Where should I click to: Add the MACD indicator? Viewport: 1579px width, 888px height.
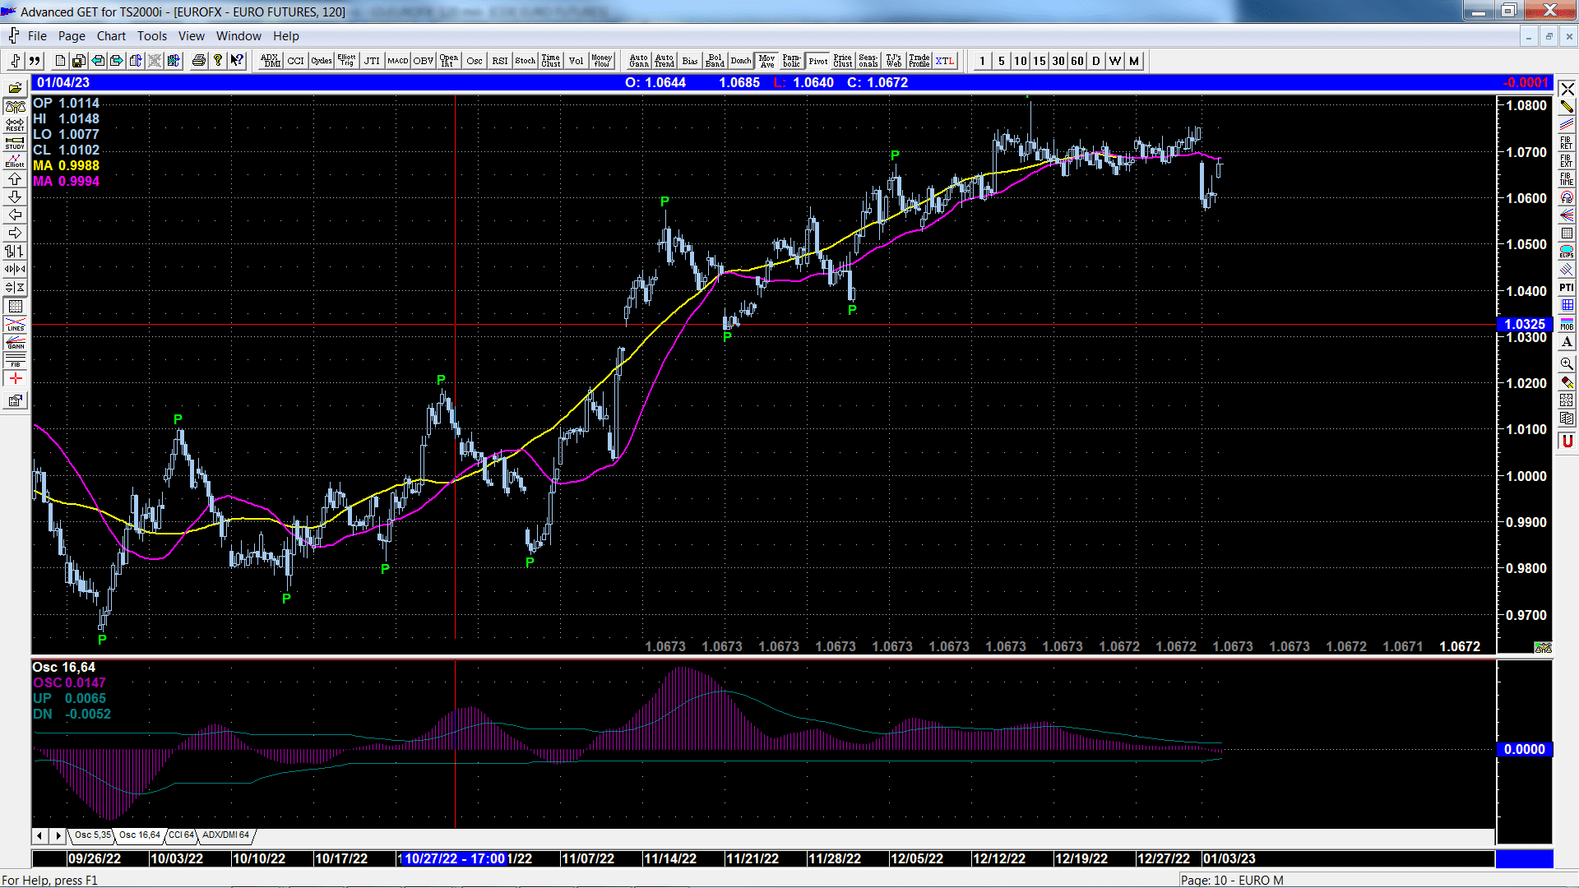(398, 61)
